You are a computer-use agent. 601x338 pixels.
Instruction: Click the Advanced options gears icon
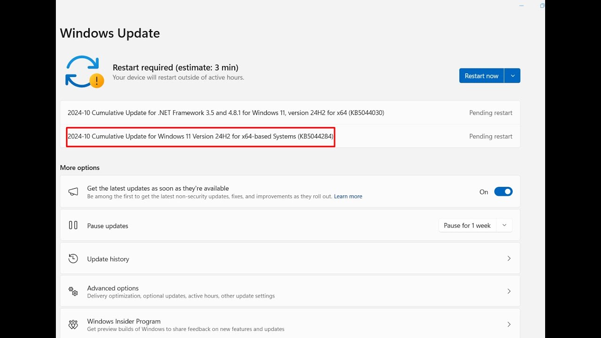coord(73,292)
